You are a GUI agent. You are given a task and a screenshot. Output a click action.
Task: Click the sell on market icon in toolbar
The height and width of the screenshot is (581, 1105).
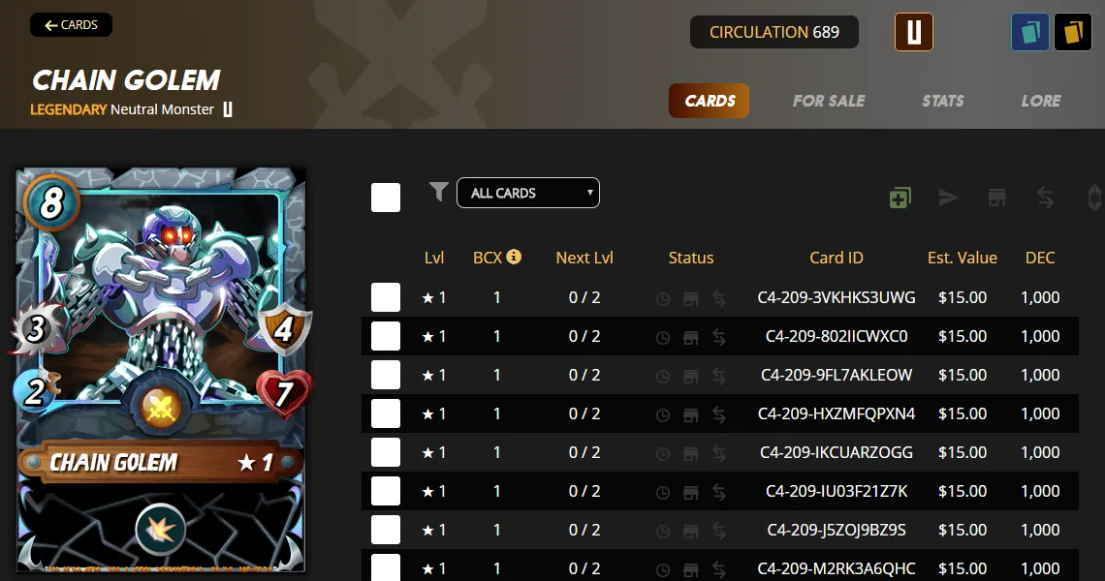(x=997, y=198)
